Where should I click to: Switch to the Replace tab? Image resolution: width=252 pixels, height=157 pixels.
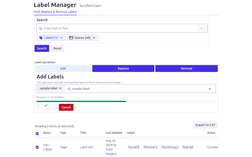[123, 68]
